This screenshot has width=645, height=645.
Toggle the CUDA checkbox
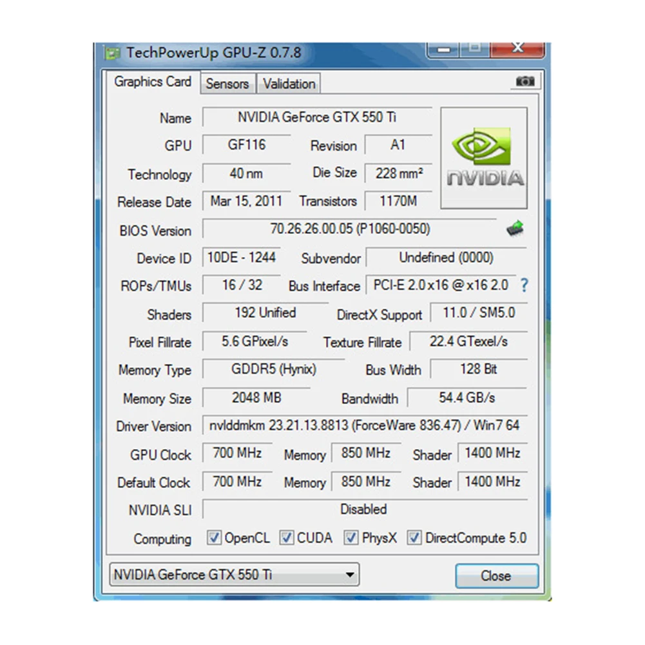pos(286,537)
